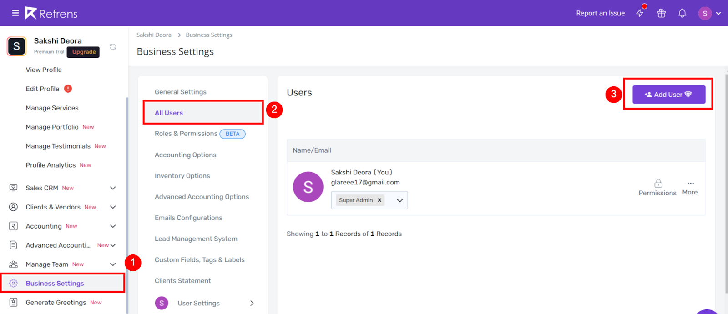
Task: Remove the Super Admin role tag
Action: [x=379, y=200]
